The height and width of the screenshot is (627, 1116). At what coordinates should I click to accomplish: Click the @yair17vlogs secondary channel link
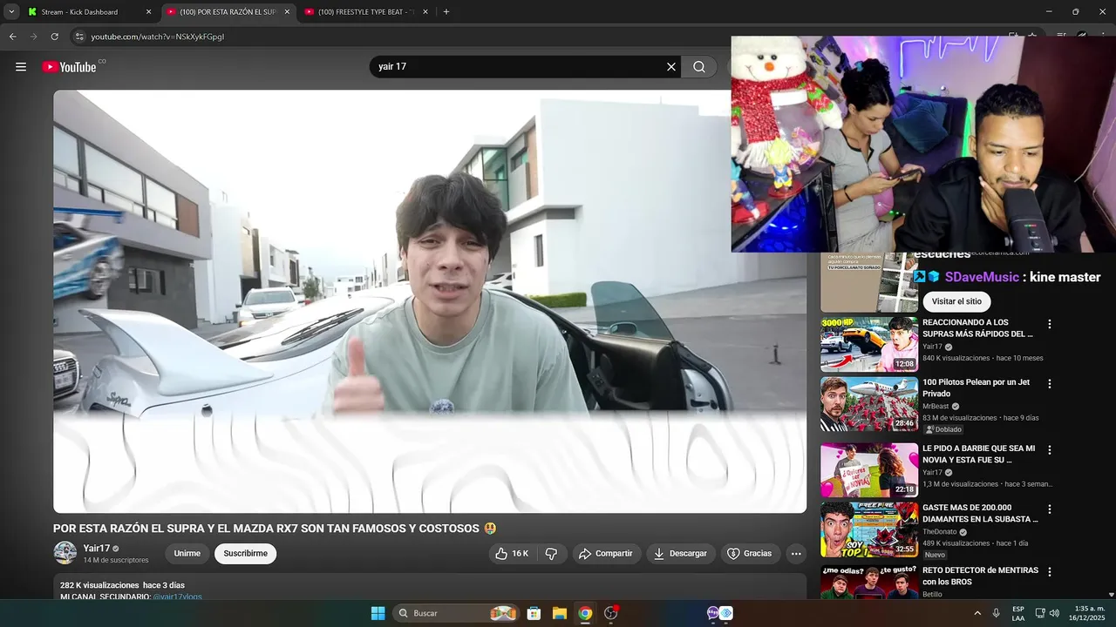tap(177, 597)
